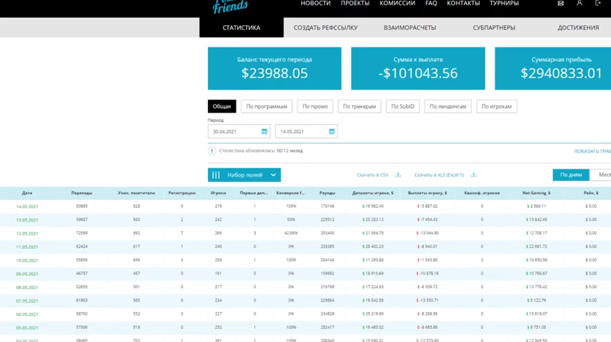
Task: Switch to the Взаиморасчеты tab
Action: coord(410,28)
